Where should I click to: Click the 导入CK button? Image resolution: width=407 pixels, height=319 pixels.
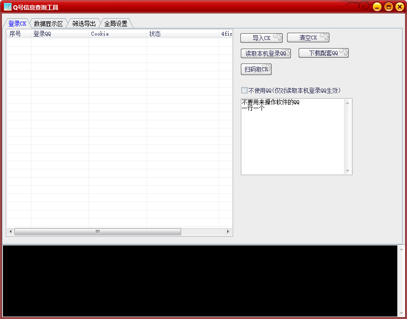[x=262, y=38]
